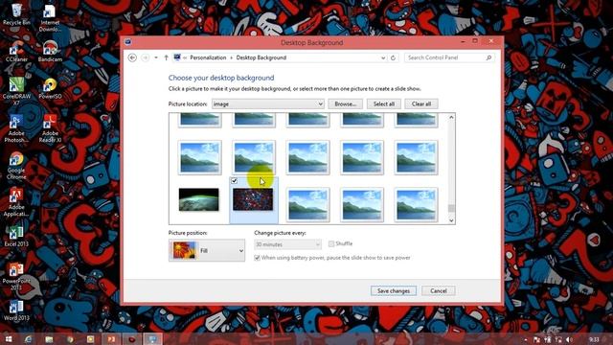The image size is (613, 345).
Task: Go back using the Back arrow
Action: [132, 57]
